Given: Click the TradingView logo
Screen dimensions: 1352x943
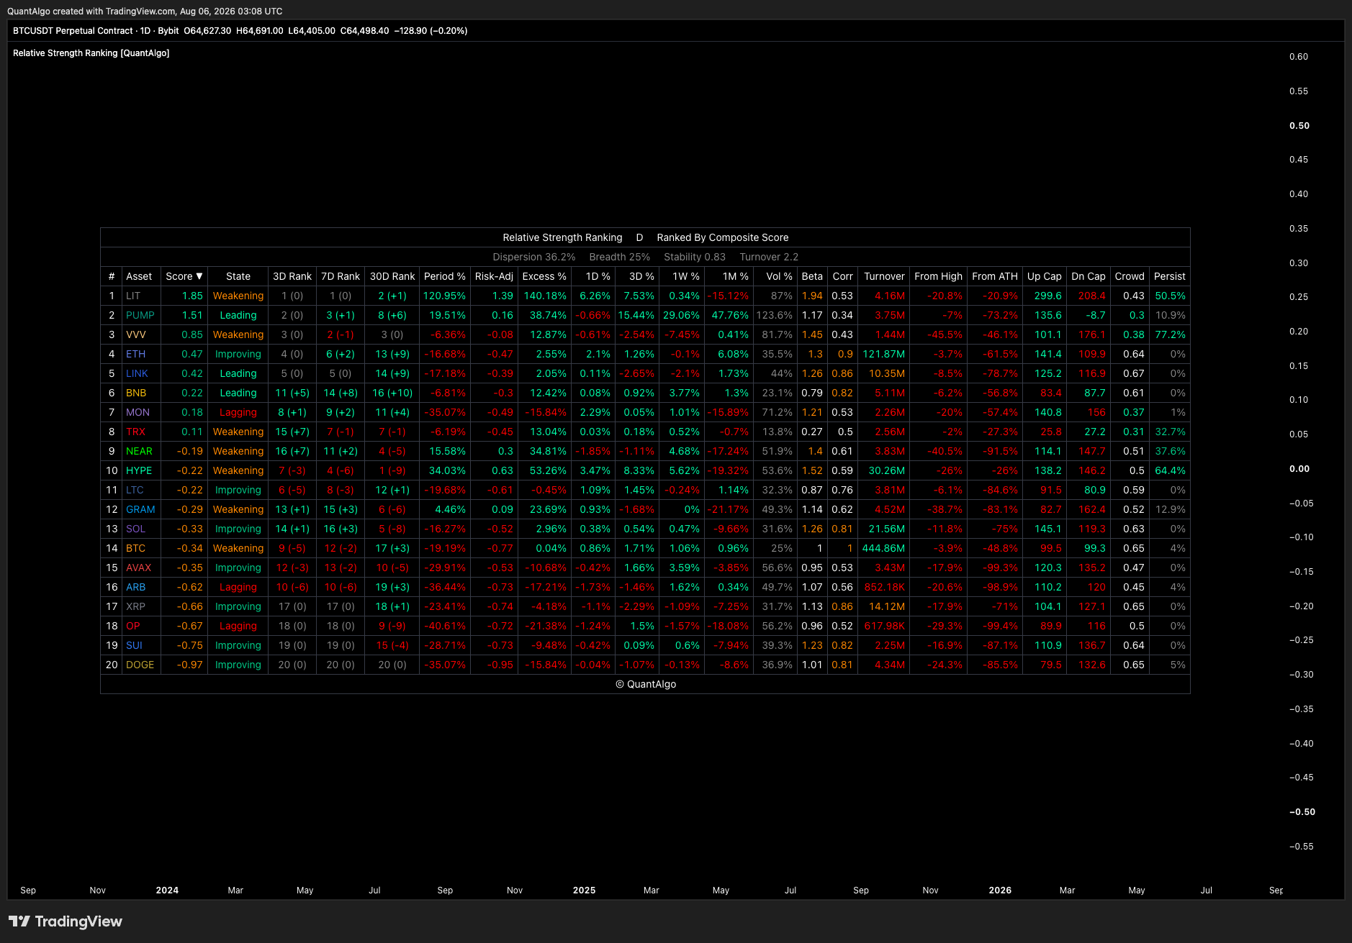Looking at the screenshot, I should 65,921.
